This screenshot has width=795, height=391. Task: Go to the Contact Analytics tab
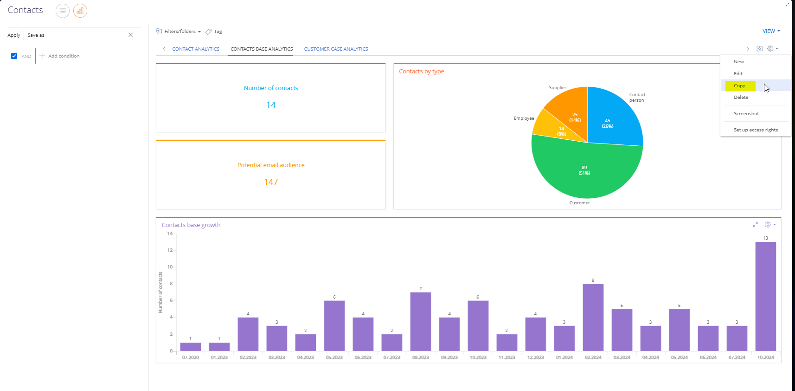196,49
